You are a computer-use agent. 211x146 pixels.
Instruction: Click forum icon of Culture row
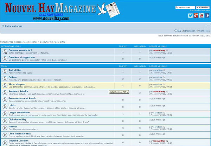click(x=5, y=79)
